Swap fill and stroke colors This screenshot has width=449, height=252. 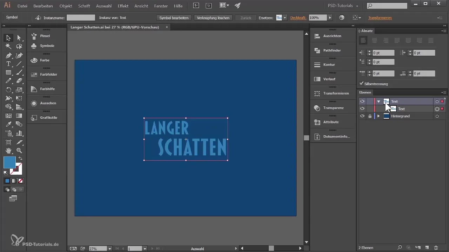20,158
